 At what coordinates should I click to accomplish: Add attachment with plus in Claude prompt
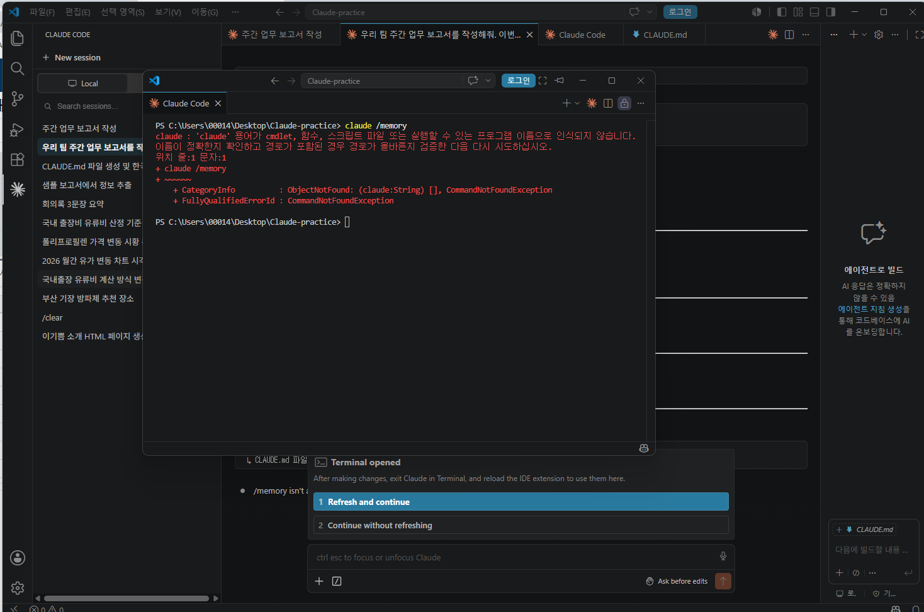click(x=319, y=581)
